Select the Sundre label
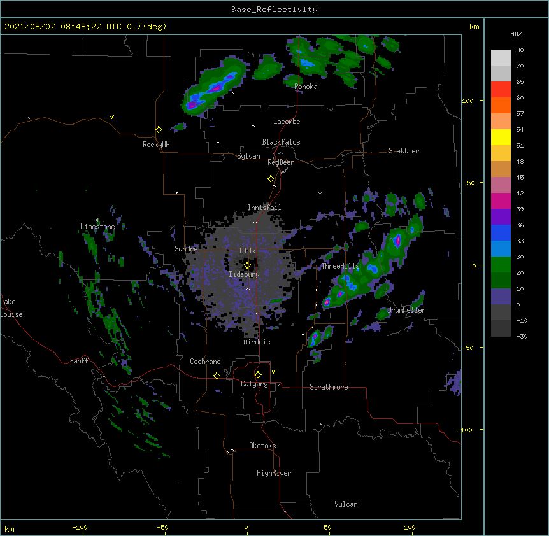 186,249
